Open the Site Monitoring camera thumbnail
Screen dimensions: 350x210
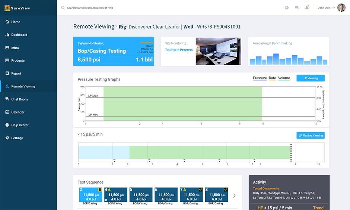219,51
